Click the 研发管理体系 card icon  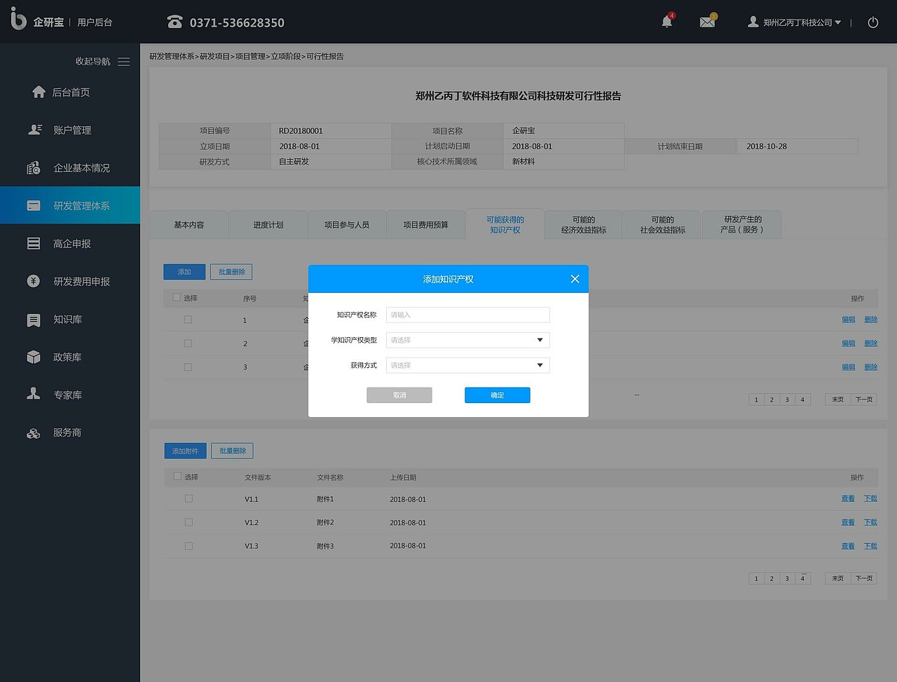pyautogui.click(x=34, y=205)
